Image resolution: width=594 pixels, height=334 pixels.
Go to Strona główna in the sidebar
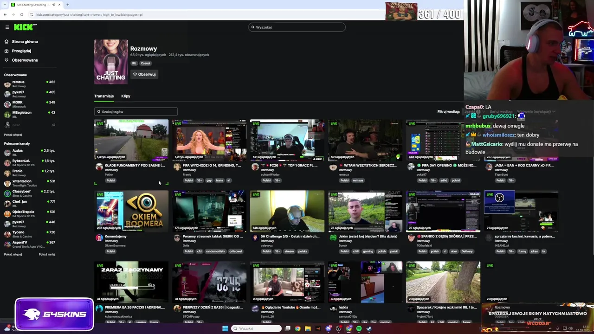(x=25, y=42)
